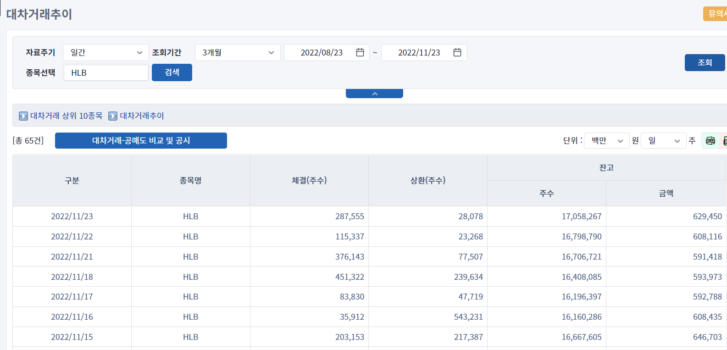Click arrow icon beside 대차거래추이 link
Image resolution: width=727 pixels, height=350 pixels.
tap(113, 116)
